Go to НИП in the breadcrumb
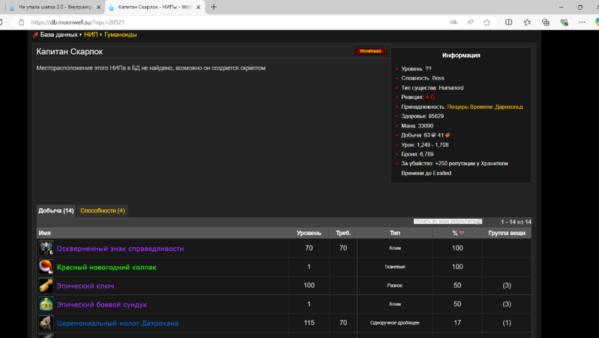599x338 pixels. (90, 35)
